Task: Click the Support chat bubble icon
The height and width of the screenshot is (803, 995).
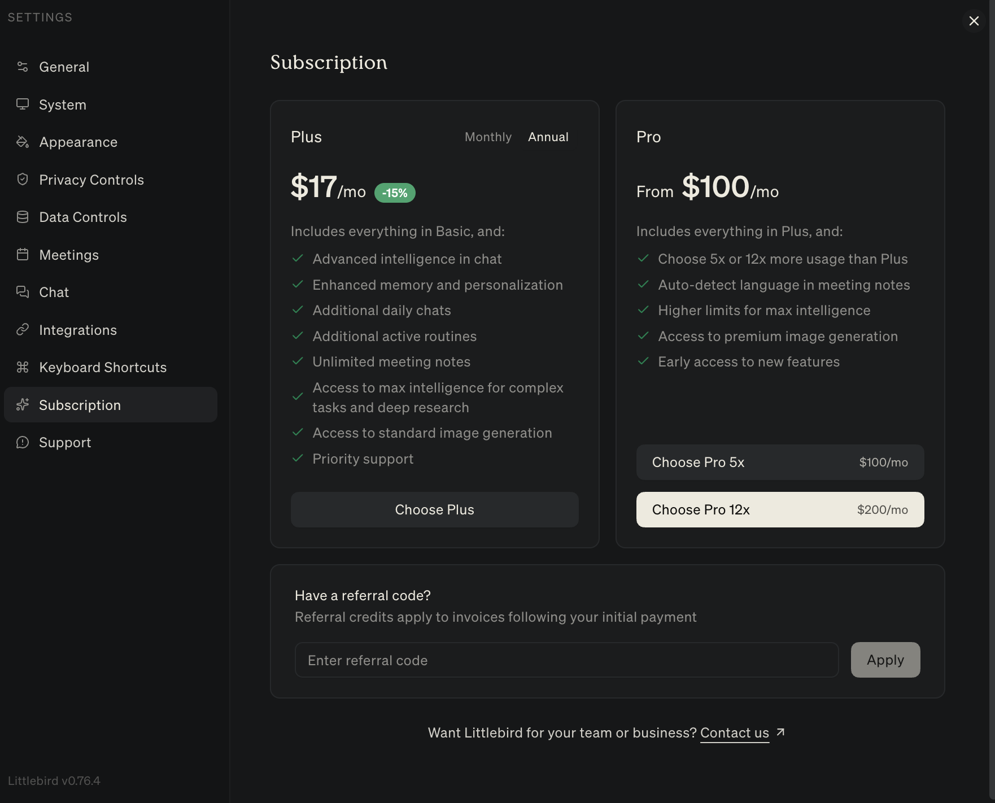Action: (23, 442)
